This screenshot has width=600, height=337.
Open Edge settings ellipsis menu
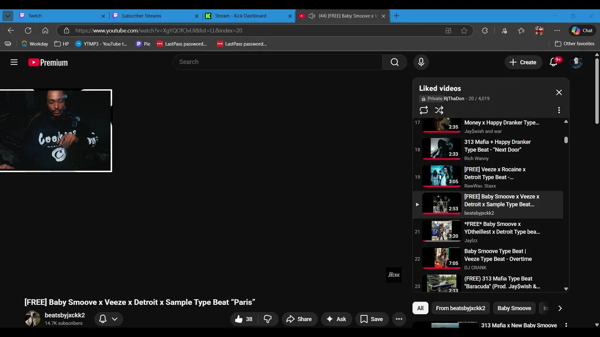pyautogui.click(x=557, y=30)
